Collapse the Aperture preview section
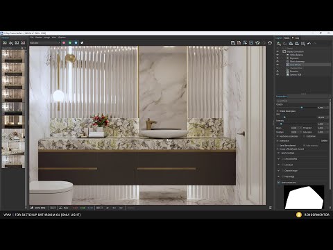This screenshot has width=333, height=250. click(x=278, y=183)
